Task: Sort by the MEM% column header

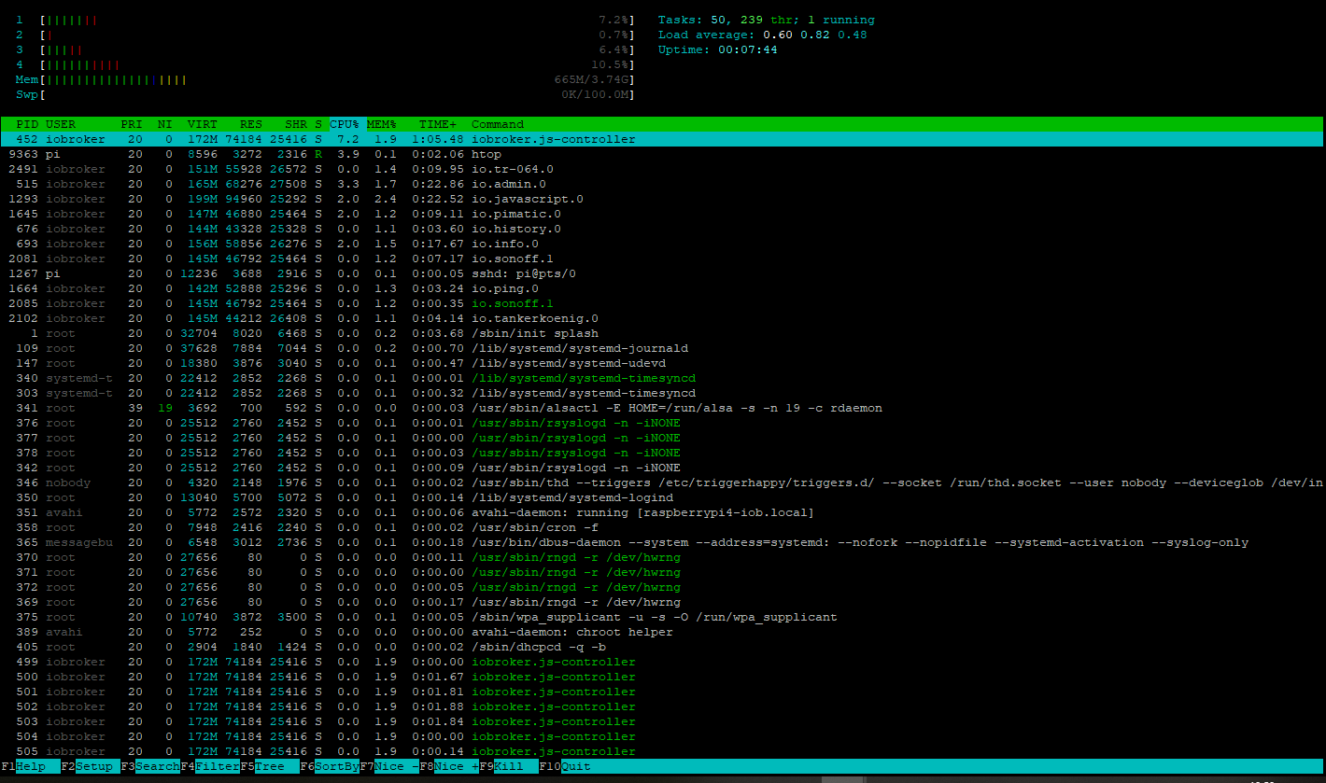Action: point(382,124)
